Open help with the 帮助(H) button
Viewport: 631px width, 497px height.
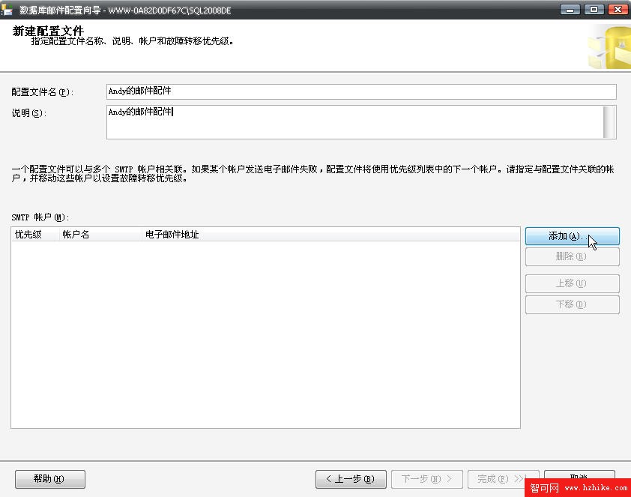(x=50, y=479)
